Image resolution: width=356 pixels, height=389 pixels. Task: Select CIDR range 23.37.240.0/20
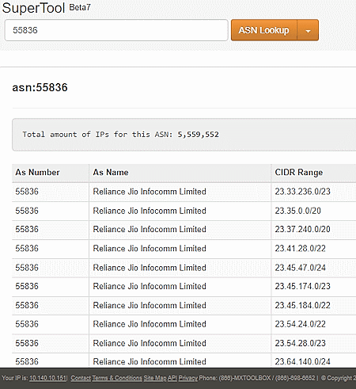pyautogui.click(x=302, y=229)
